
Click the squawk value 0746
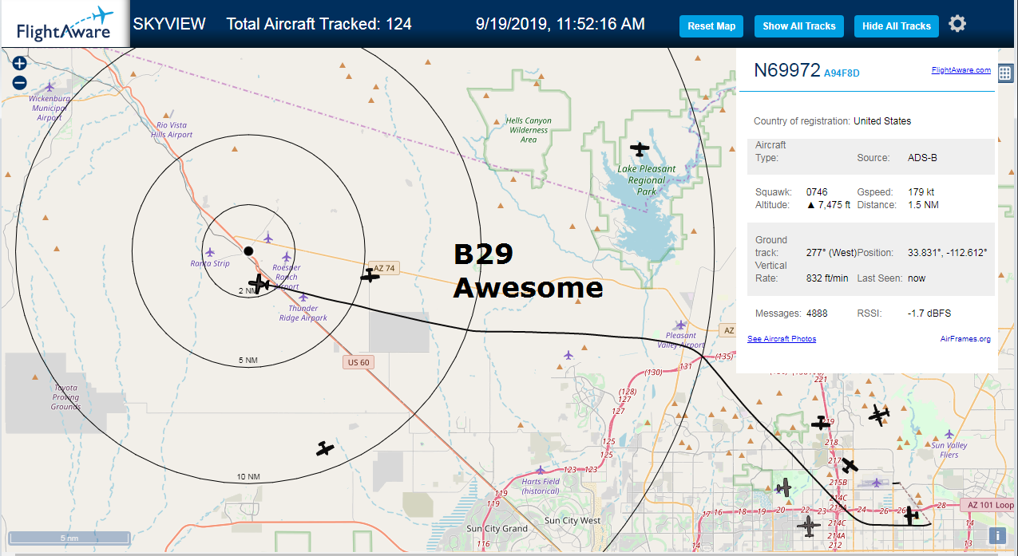[817, 192]
